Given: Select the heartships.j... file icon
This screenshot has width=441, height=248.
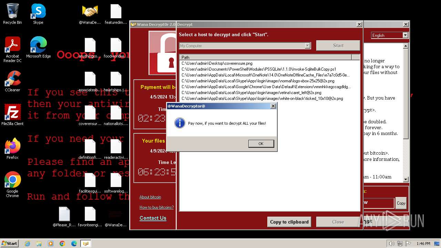Looking at the screenshot, I should click(116, 81).
